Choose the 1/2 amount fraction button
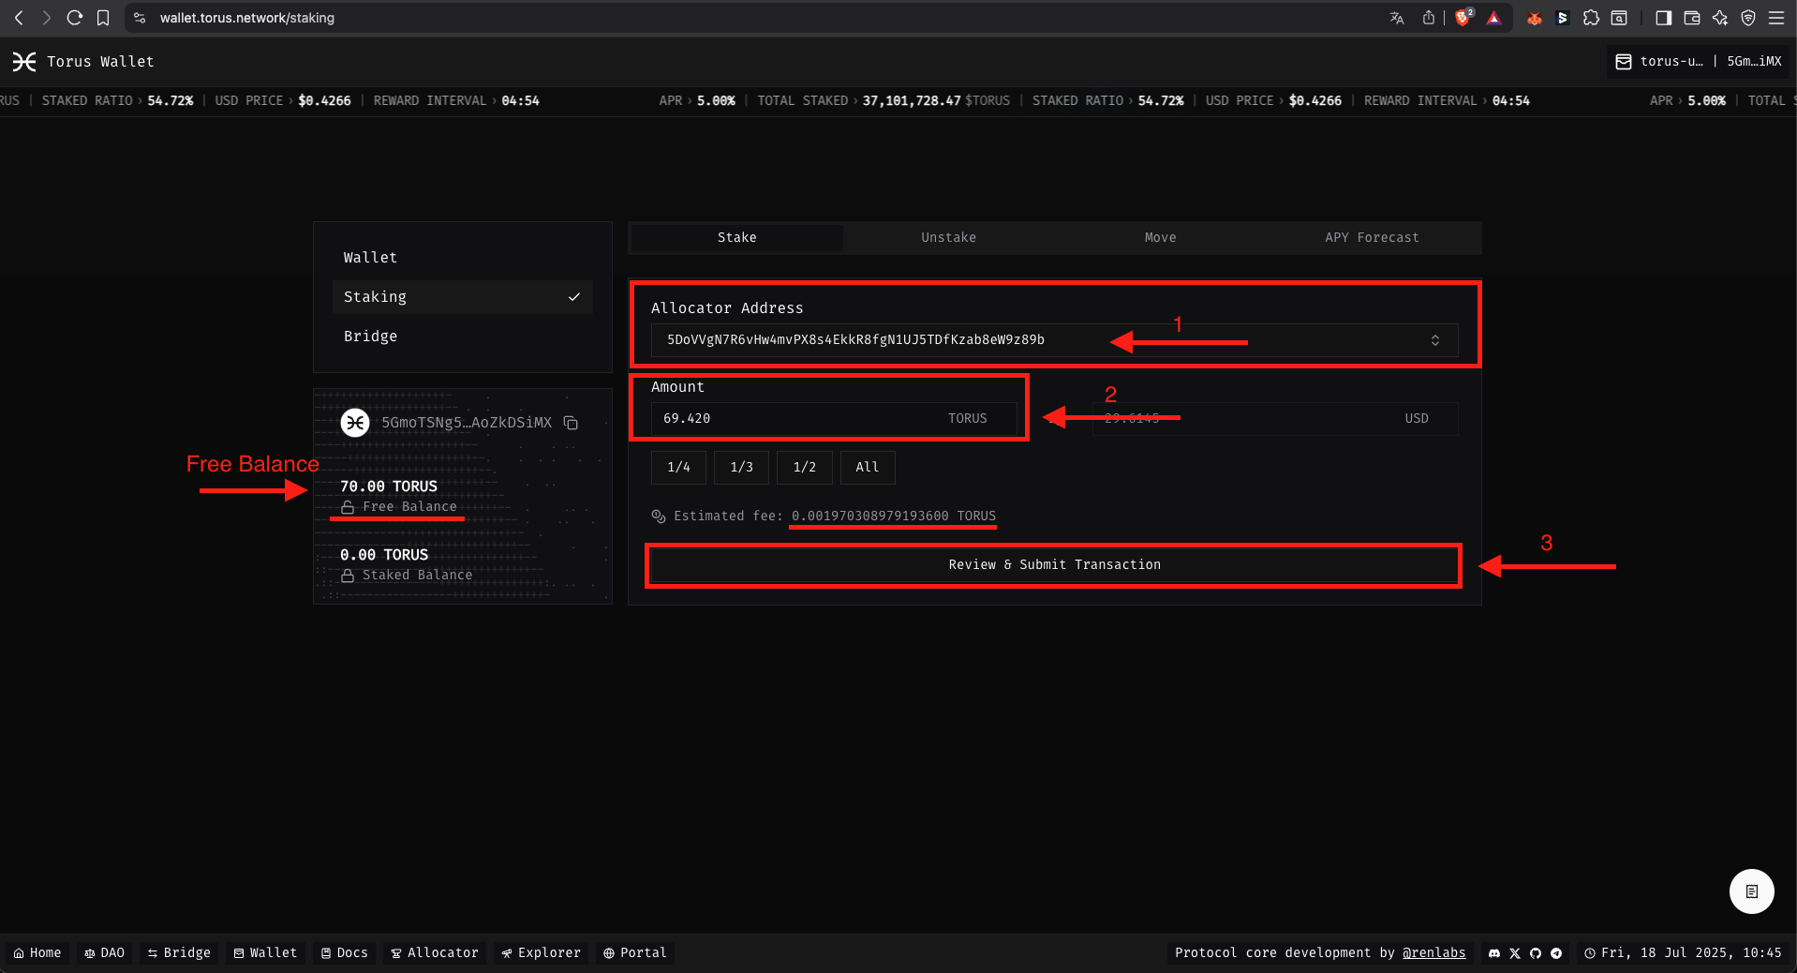 point(804,468)
